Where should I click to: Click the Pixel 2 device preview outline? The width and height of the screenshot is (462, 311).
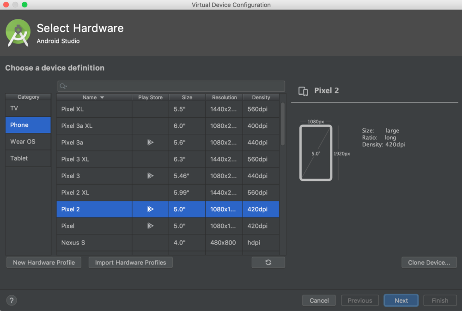316,153
